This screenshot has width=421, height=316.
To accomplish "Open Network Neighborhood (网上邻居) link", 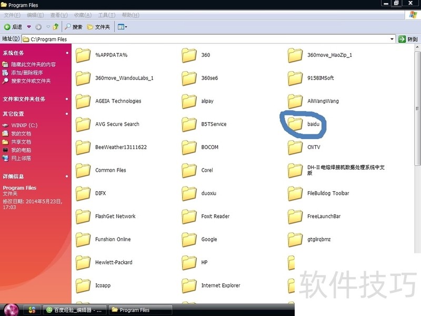I will 21,159.
